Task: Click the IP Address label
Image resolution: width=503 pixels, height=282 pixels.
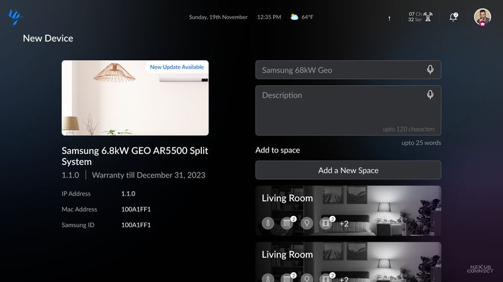Action: click(76, 194)
